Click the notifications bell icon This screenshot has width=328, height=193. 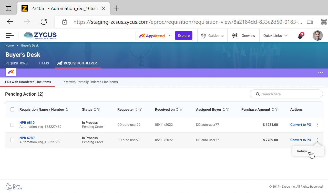300,36
